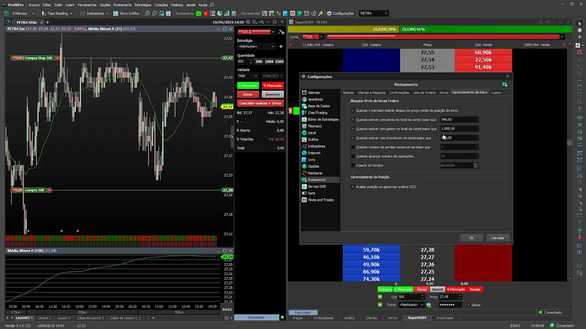Viewport: 586px width, 329px height.
Task: Enable consecutive losses limit checkbox
Action: pyautogui.click(x=353, y=147)
